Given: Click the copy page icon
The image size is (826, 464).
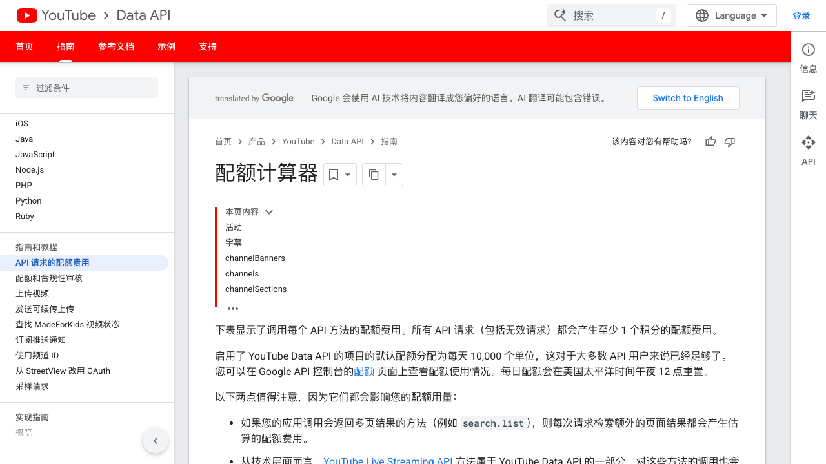Looking at the screenshot, I should 374,175.
